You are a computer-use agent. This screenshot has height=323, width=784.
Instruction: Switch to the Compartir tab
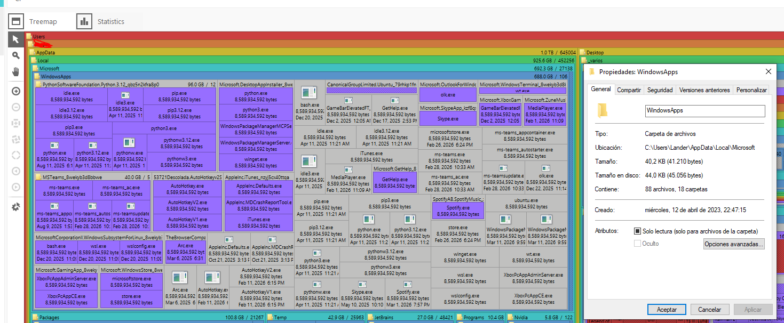(x=629, y=90)
